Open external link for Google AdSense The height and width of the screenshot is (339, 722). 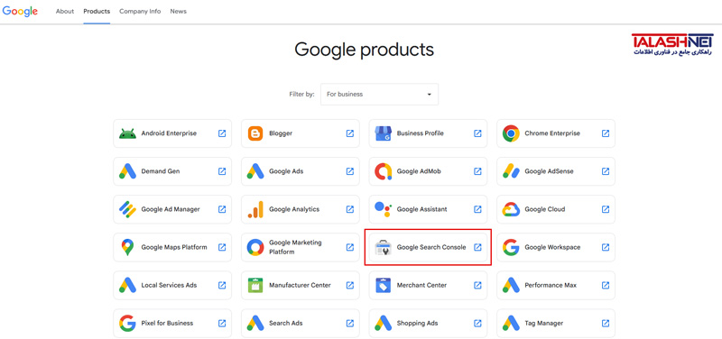point(606,171)
